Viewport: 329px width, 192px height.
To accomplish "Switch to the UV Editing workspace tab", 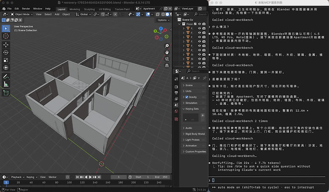I will [105, 9].
